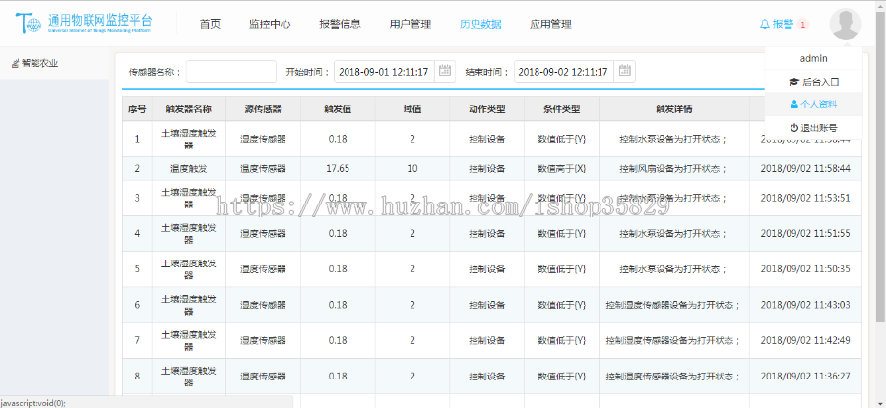Open 报警信息 menu item
This screenshot has width=886, height=408.
340,24
